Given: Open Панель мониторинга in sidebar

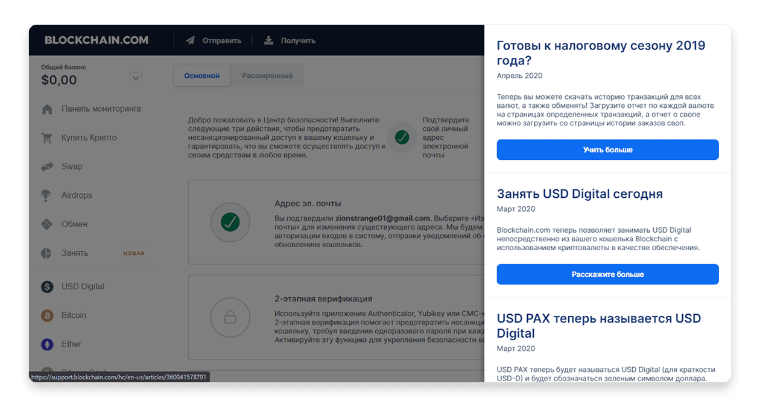Looking at the screenshot, I should coord(101,109).
